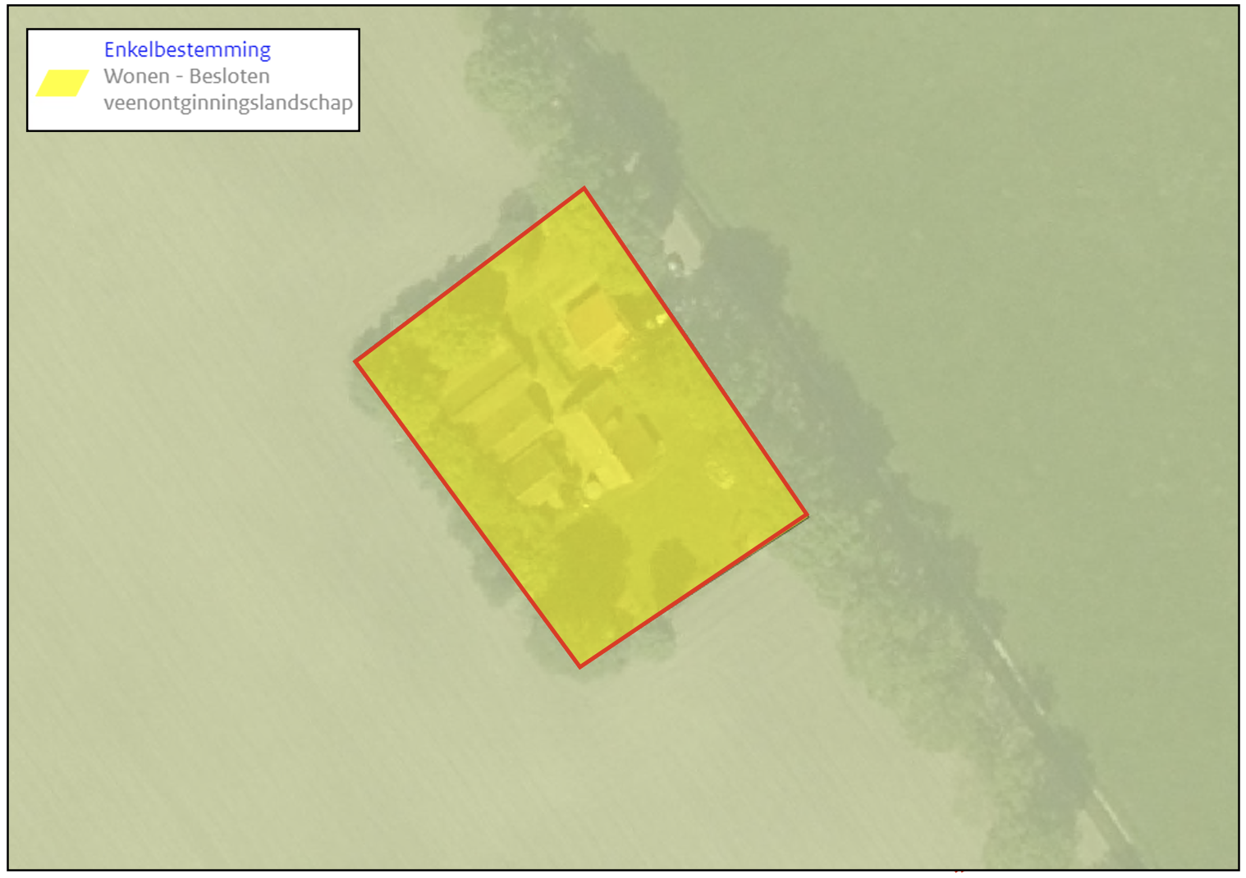Click the 'veenontginningslandschap' legend text

[x=228, y=103]
